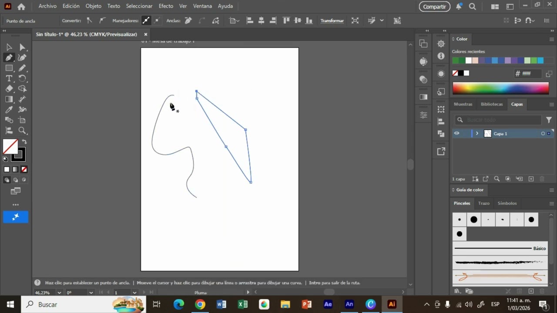Open the Properties panel gear icon
557x313 pixels.
point(441,44)
